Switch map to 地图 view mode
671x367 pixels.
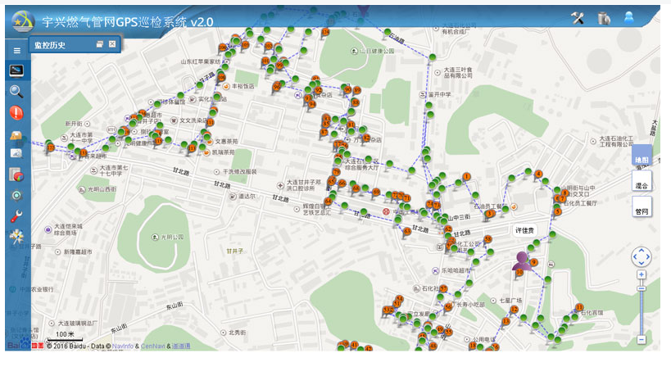pyautogui.click(x=642, y=160)
